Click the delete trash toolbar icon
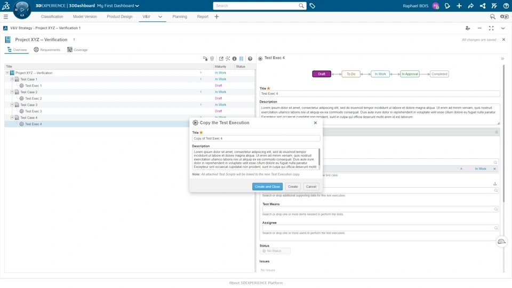This screenshot has width=512, height=288. pos(212,59)
